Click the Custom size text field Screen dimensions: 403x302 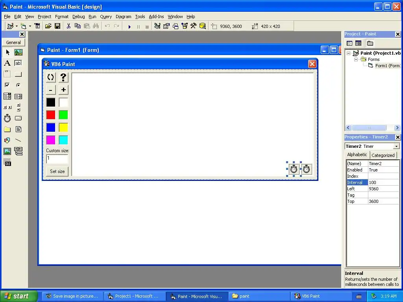click(57, 159)
